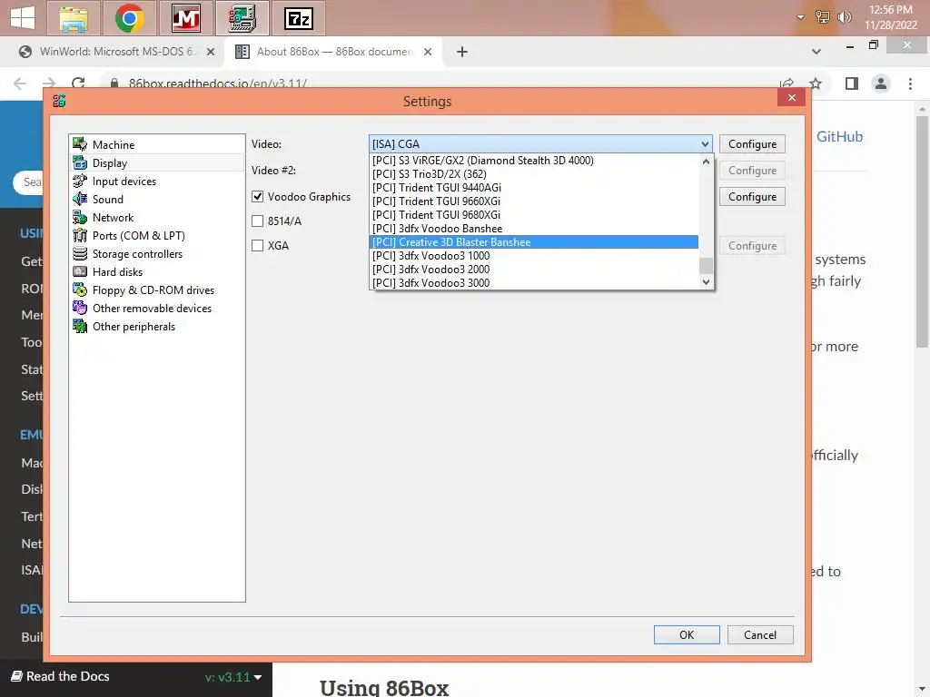Choose 3dfx Voodoo3 1000 option
930x697 pixels.
(x=534, y=255)
